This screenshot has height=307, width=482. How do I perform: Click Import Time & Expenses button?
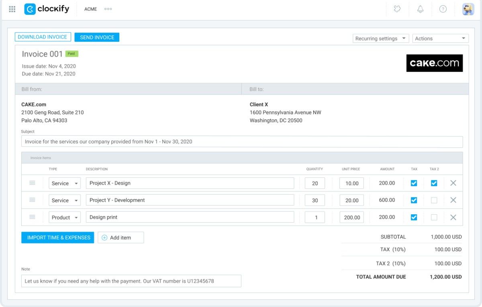point(58,238)
